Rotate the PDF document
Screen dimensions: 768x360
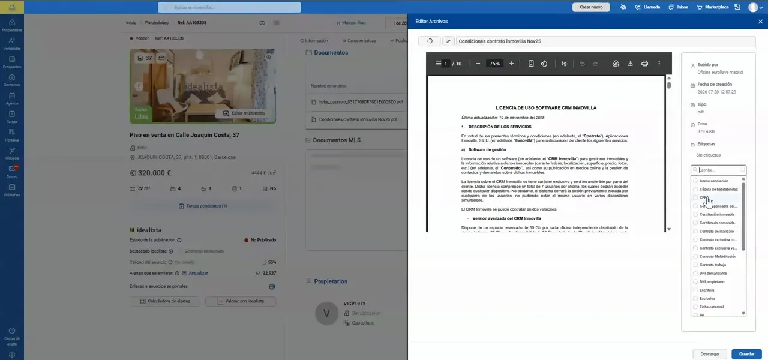(x=544, y=64)
